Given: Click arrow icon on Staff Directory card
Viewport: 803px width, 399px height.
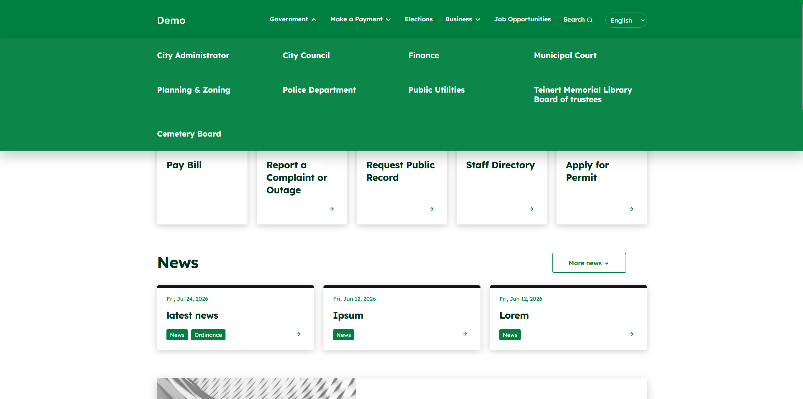Looking at the screenshot, I should click(x=531, y=209).
